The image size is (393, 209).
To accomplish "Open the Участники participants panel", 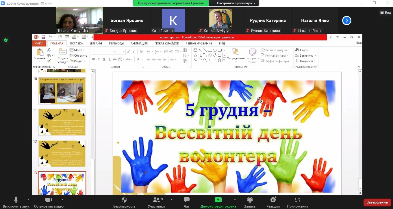I will point(156,200).
